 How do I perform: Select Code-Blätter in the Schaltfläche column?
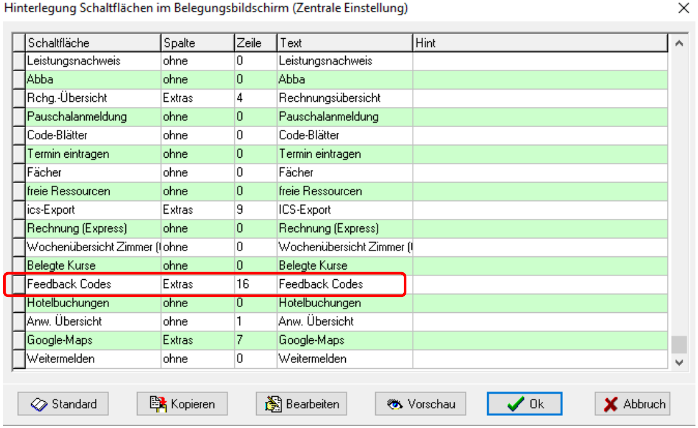tap(92, 135)
